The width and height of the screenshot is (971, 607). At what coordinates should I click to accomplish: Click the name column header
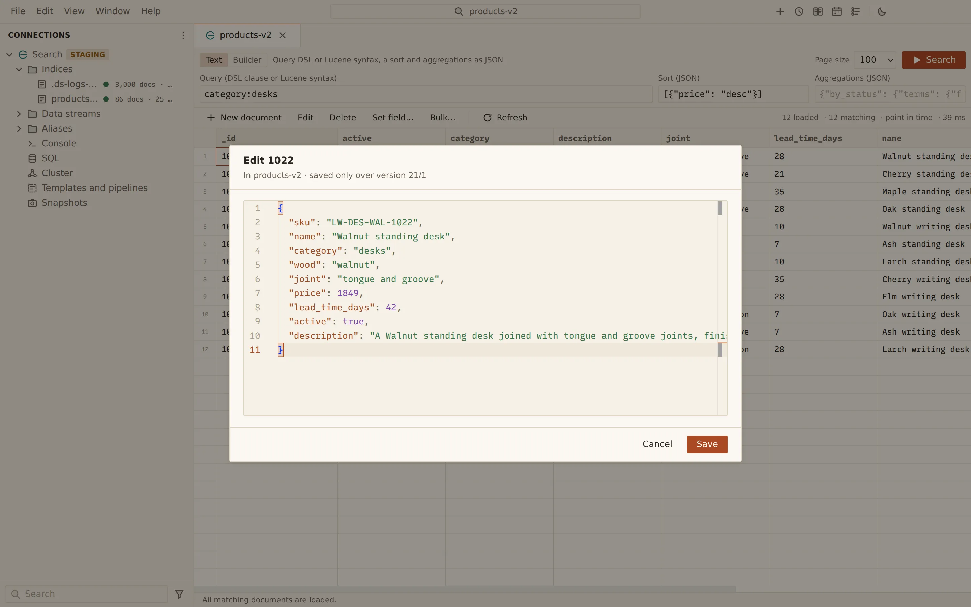pyautogui.click(x=924, y=138)
